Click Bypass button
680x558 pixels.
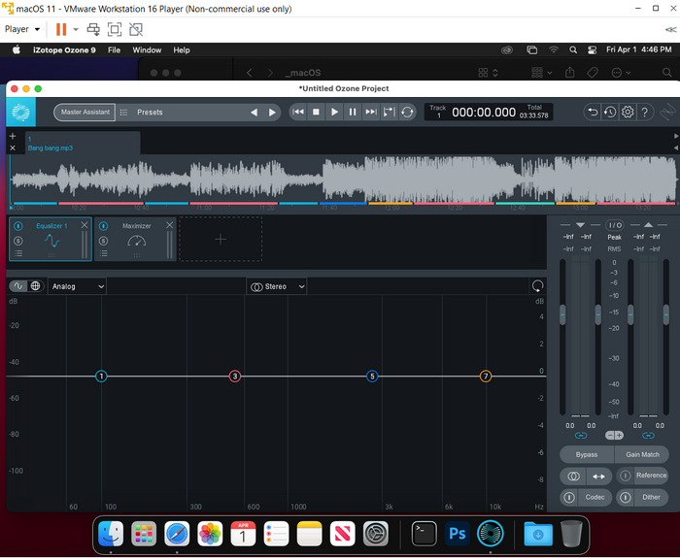(x=587, y=454)
